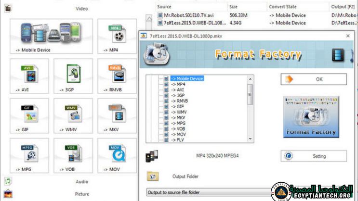Select the WMV format tile
The width and height of the screenshot is (358, 201).
[73, 116]
